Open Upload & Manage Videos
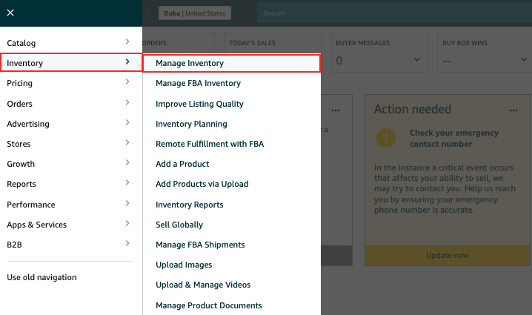Viewport: 532px width, 315px height. pyautogui.click(x=203, y=285)
